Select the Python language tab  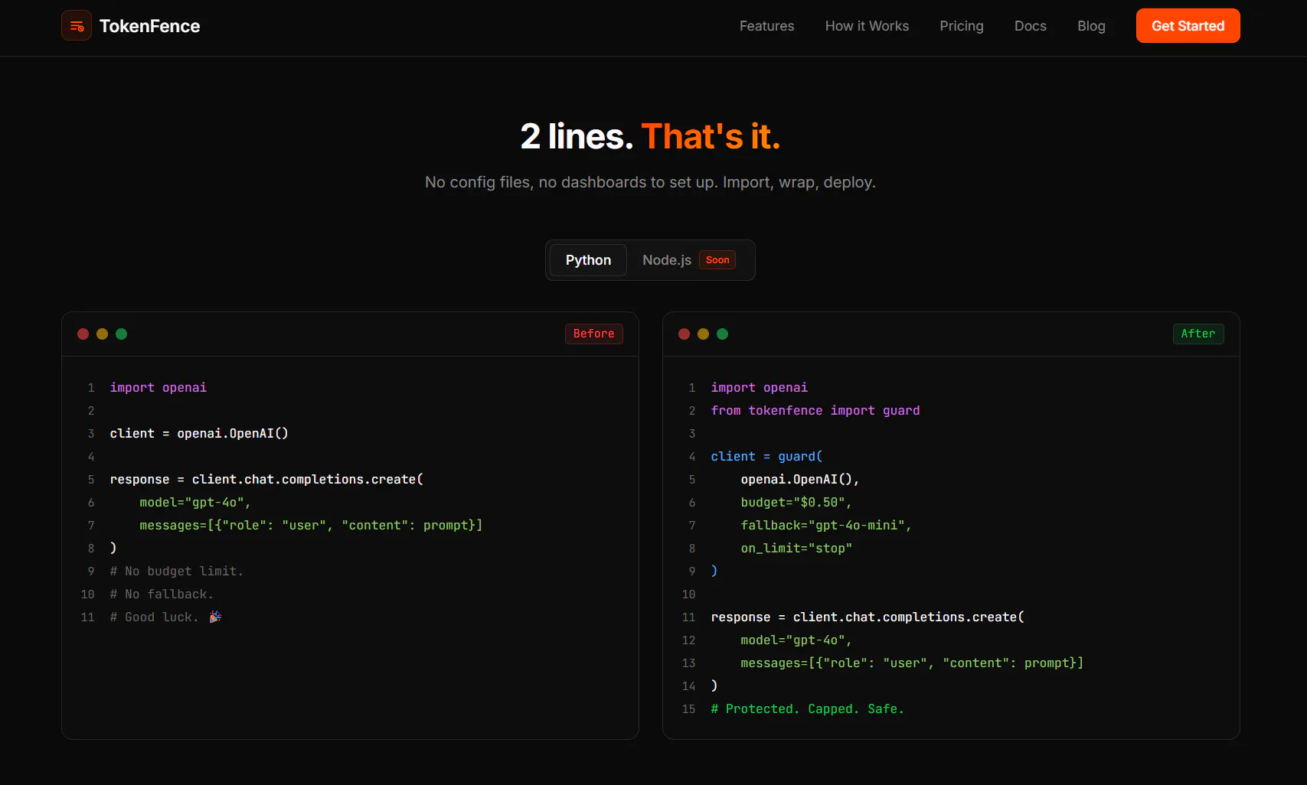pos(588,260)
